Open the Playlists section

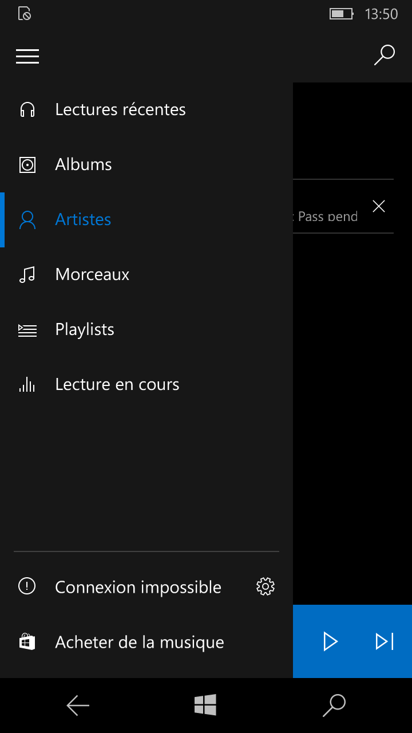[85, 330]
